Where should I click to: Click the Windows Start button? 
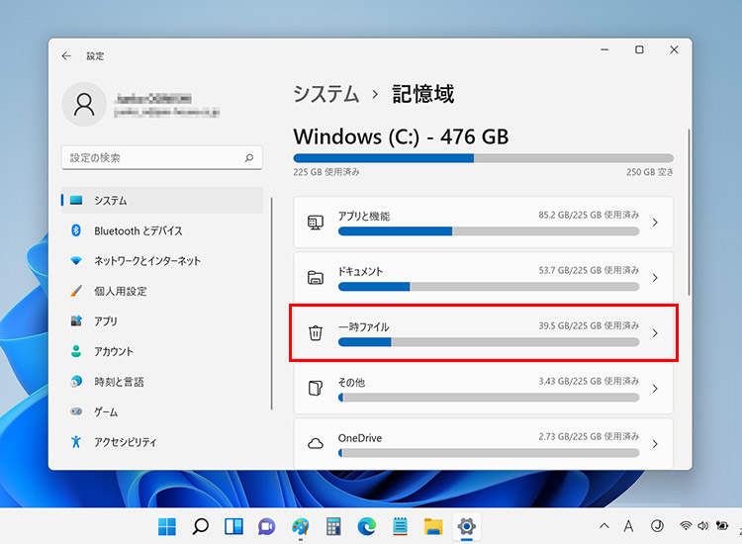[x=167, y=526]
